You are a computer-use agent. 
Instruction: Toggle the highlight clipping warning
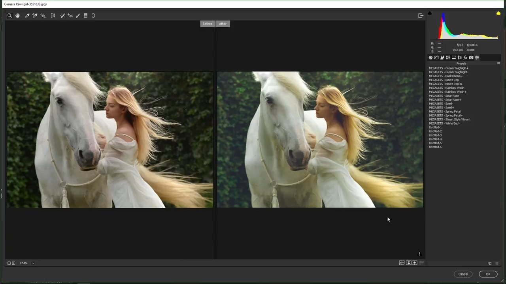pos(498,13)
